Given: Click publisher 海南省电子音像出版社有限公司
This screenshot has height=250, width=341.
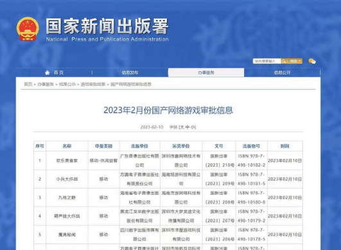Looking at the screenshot, I should click(139, 197).
